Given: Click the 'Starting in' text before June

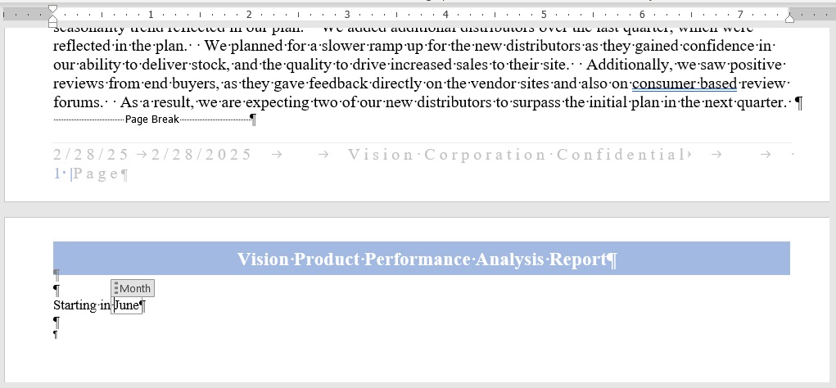Looking at the screenshot, I should click(82, 305).
